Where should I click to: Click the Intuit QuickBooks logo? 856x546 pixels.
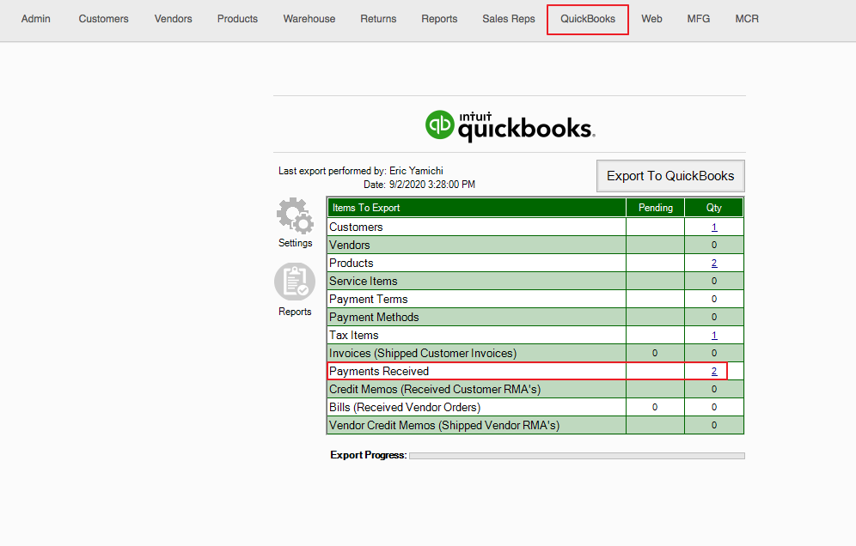point(510,125)
